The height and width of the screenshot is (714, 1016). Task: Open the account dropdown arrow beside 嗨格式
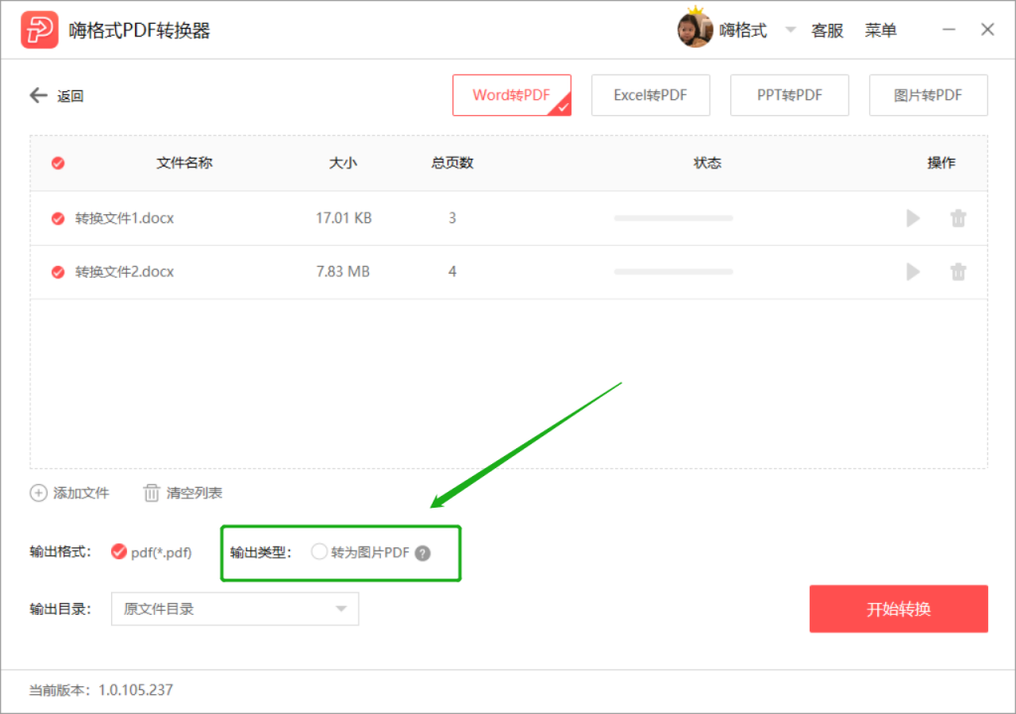click(790, 30)
